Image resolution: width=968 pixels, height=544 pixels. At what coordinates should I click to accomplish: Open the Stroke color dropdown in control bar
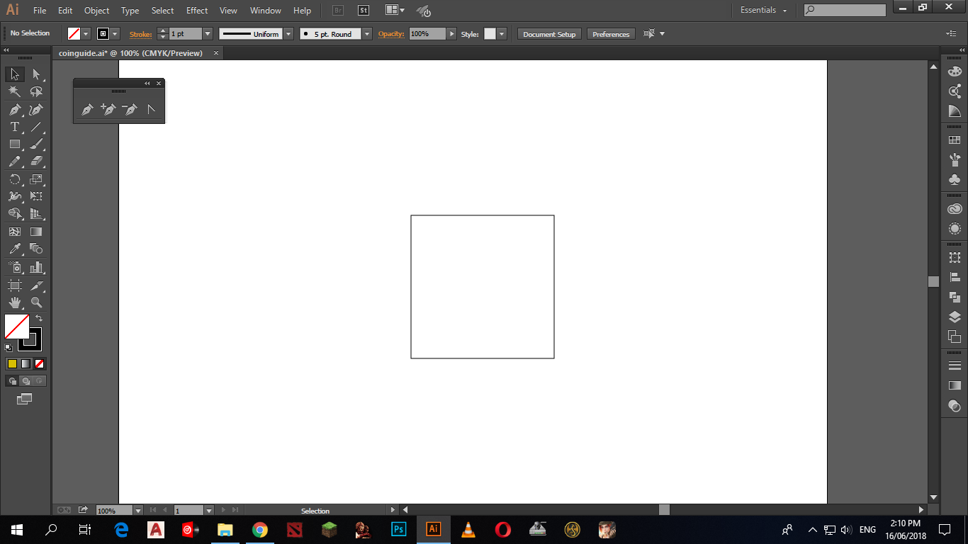[x=116, y=34]
